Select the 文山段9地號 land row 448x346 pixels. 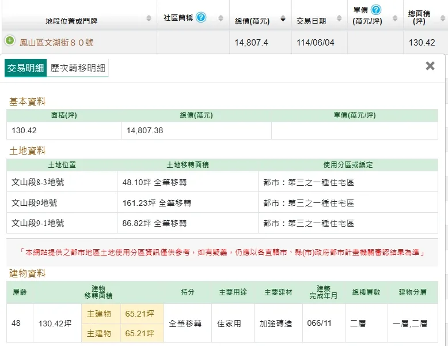(x=35, y=203)
